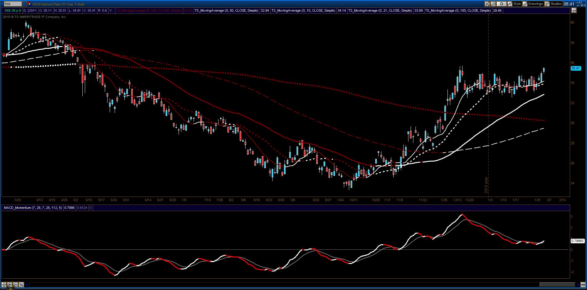
Task: Open chart settings wrench icon
Action: tap(493, 4)
